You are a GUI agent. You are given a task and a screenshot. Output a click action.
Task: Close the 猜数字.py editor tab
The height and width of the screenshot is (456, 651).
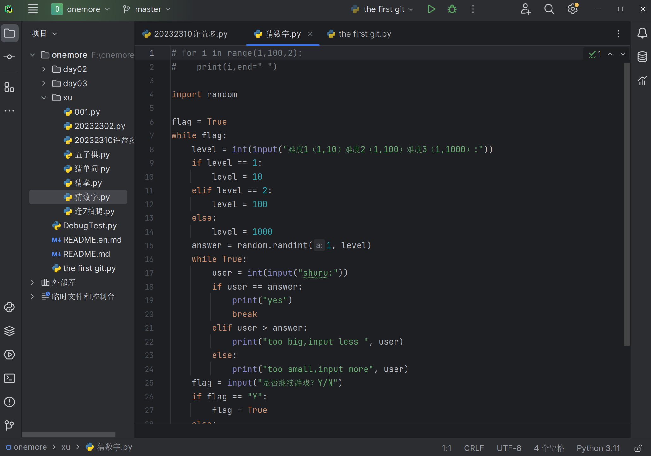click(x=310, y=34)
